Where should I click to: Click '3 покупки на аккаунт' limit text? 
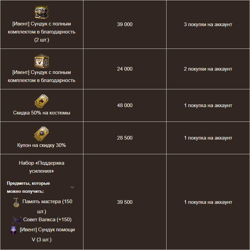tap(208, 24)
